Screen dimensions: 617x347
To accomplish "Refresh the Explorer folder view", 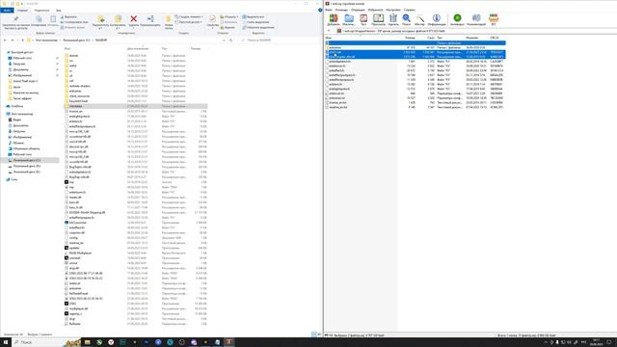I will click(x=231, y=40).
